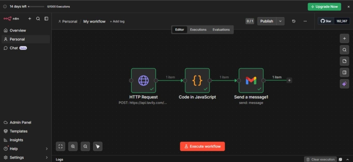
Task: Open the three-dot workflow menu
Action: [x=305, y=21]
